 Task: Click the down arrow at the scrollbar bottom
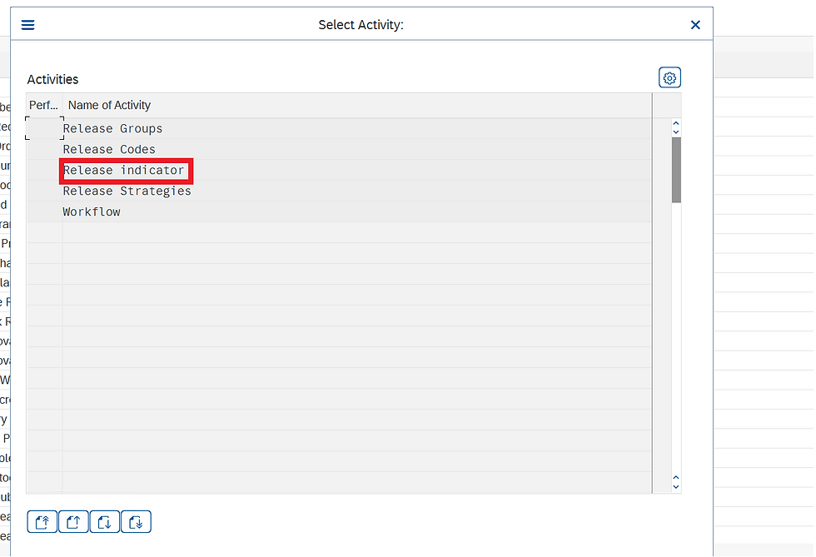[x=676, y=487]
